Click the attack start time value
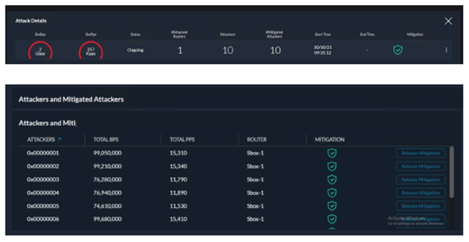 pyautogui.click(x=323, y=50)
